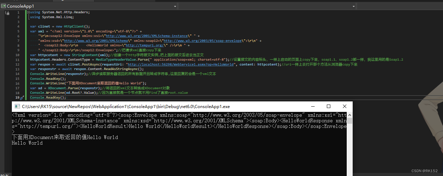Click line number 10 in the gutter
Image resolution: width=443 pixels, height=176 pixels.
click(17, 55)
